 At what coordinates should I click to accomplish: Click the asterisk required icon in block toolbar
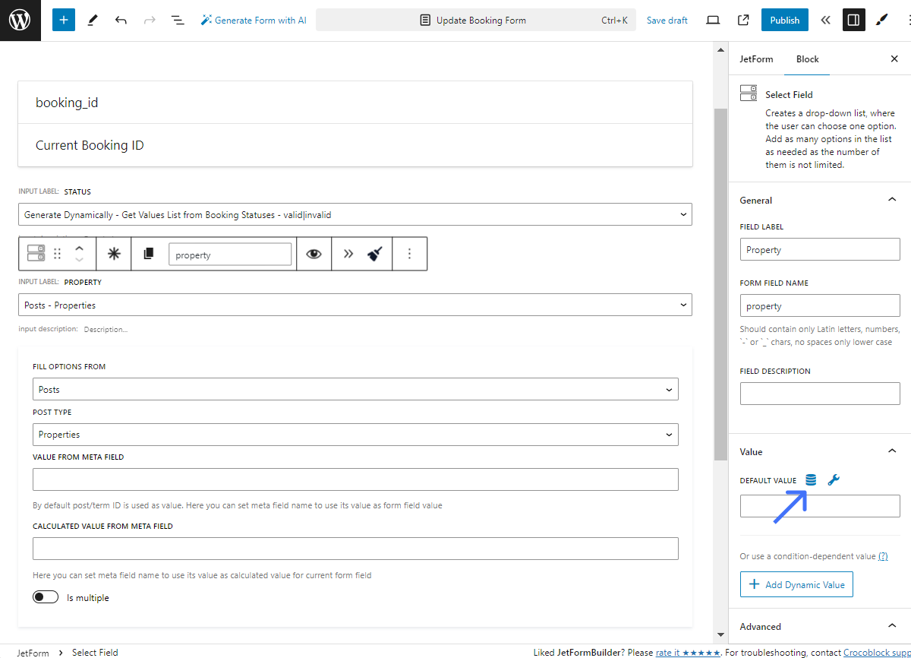pos(114,254)
